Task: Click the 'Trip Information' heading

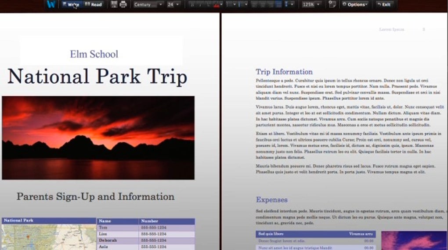Action: pyautogui.click(x=284, y=72)
